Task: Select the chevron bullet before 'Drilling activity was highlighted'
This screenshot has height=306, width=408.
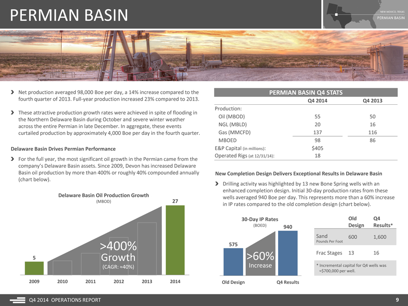Action: 218,184
